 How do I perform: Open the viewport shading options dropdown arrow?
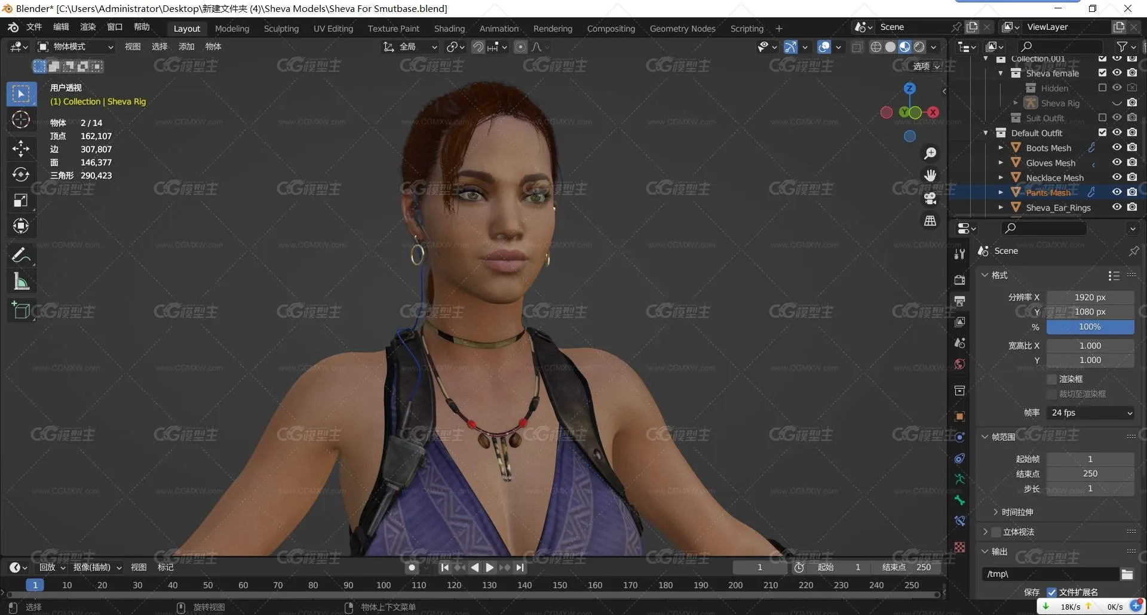[934, 47]
